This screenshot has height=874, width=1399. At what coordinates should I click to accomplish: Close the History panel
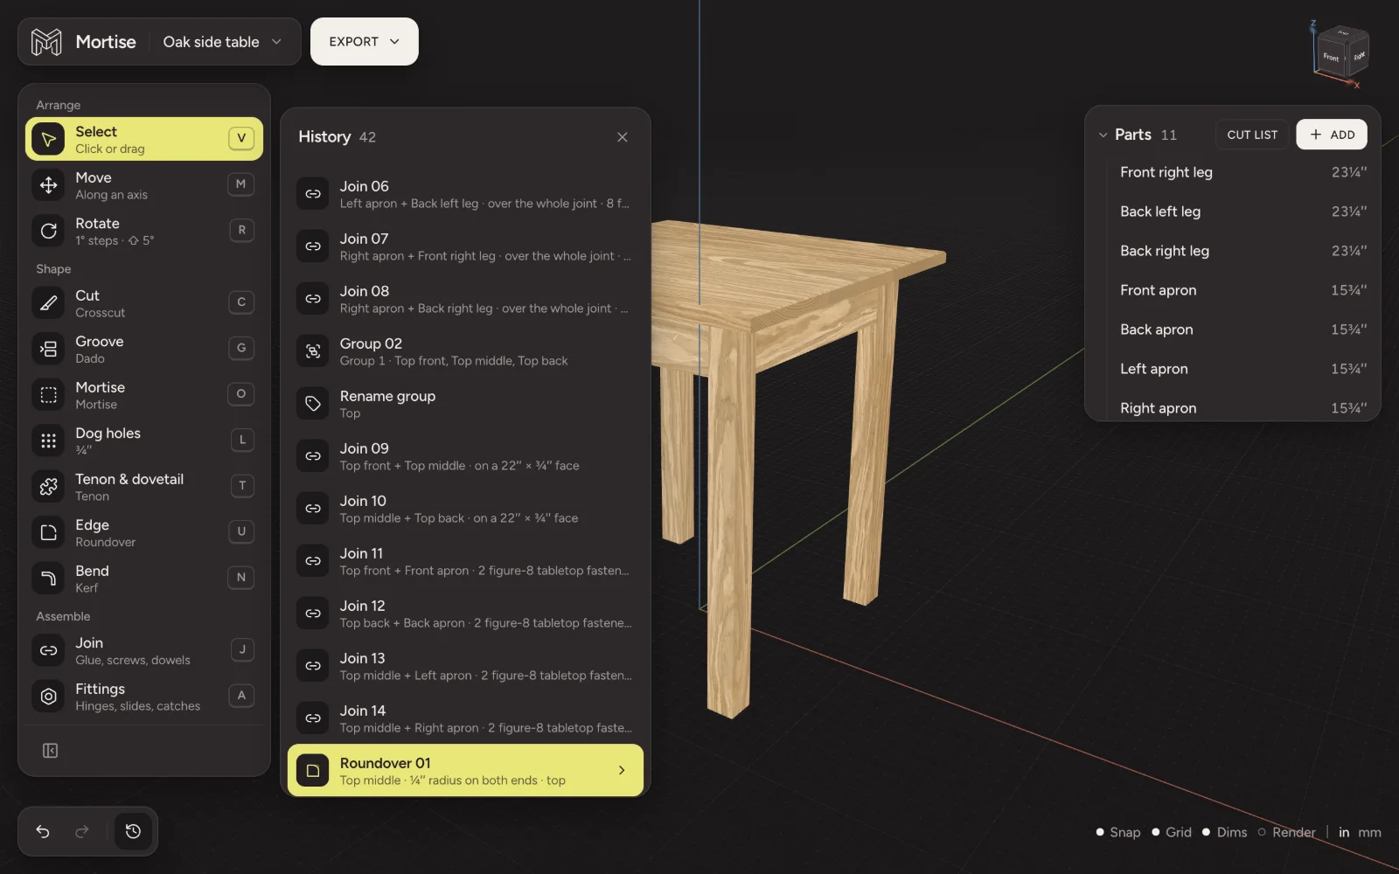point(622,137)
